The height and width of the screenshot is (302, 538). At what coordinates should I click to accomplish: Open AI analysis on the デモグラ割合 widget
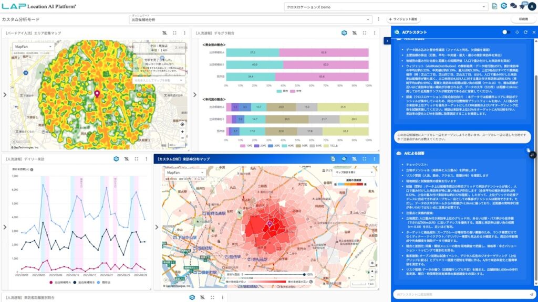[344, 33]
